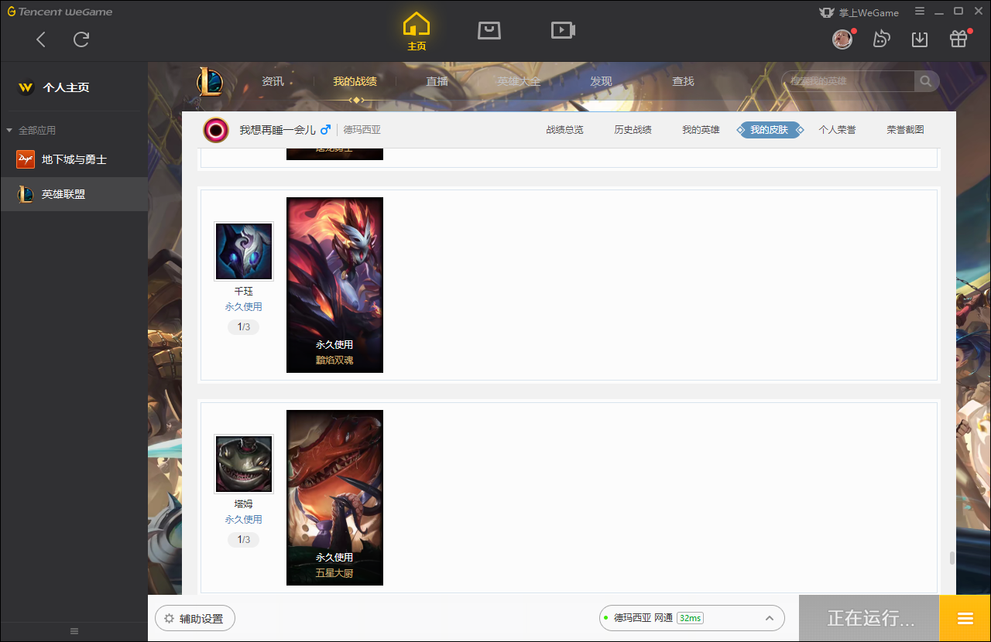991x642 pixels.
Task: Open 辅助设置 settings button
Action: tap(195, 619)
